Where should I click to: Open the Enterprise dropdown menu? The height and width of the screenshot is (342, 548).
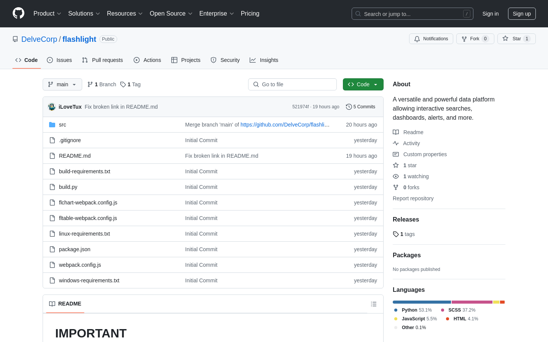(x=217, y=14)
